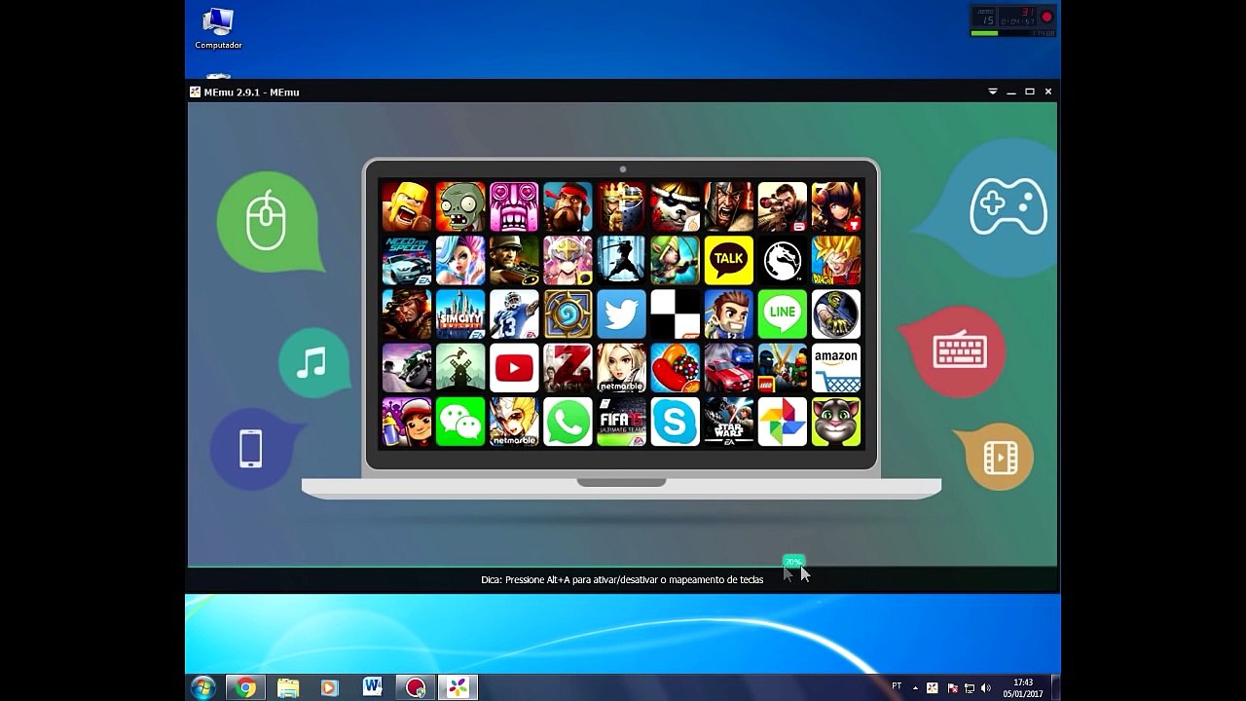The image size is (1246, 701).
Task: Open the Windows Start menu
Action: (x=203, y=687)
